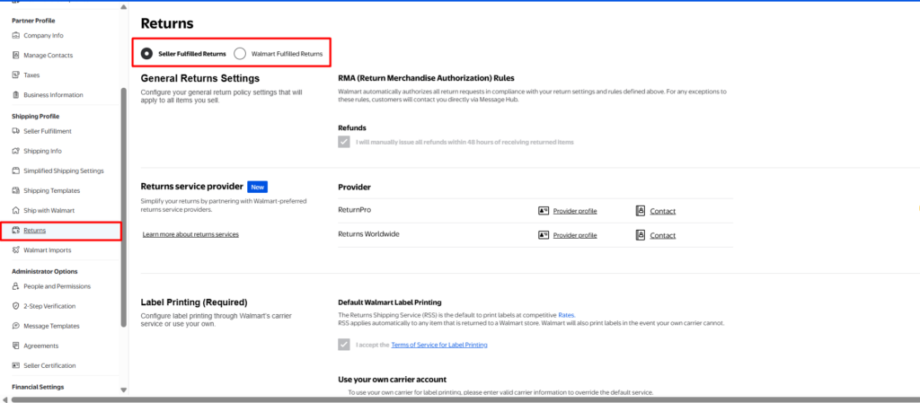Click the Returns page heading
This screenshot has height=403, width=920.
point(167,23)
